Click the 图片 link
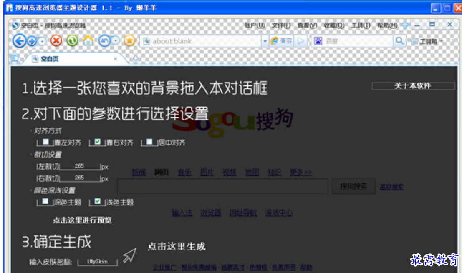This screenshot has height=273, width=462. pyautogui.click(x=207, y=173)
